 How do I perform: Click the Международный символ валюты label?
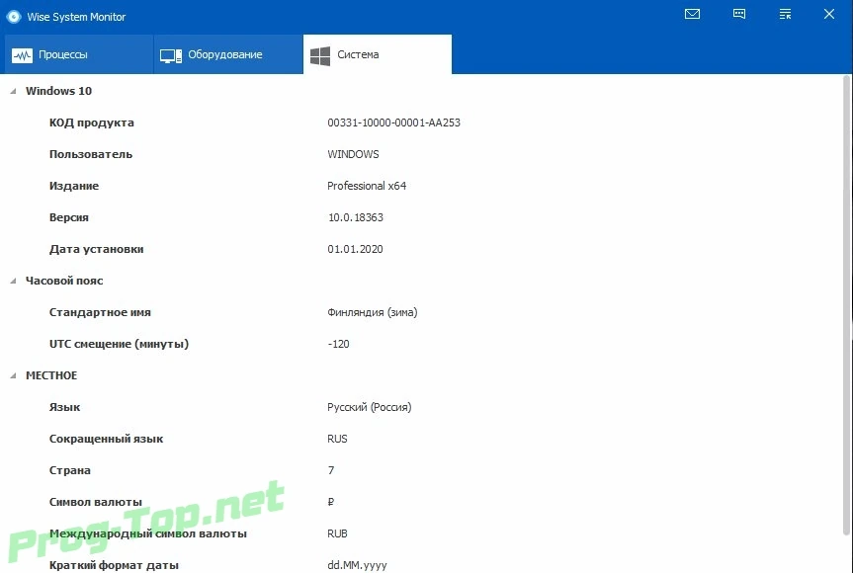coord(148,533)
